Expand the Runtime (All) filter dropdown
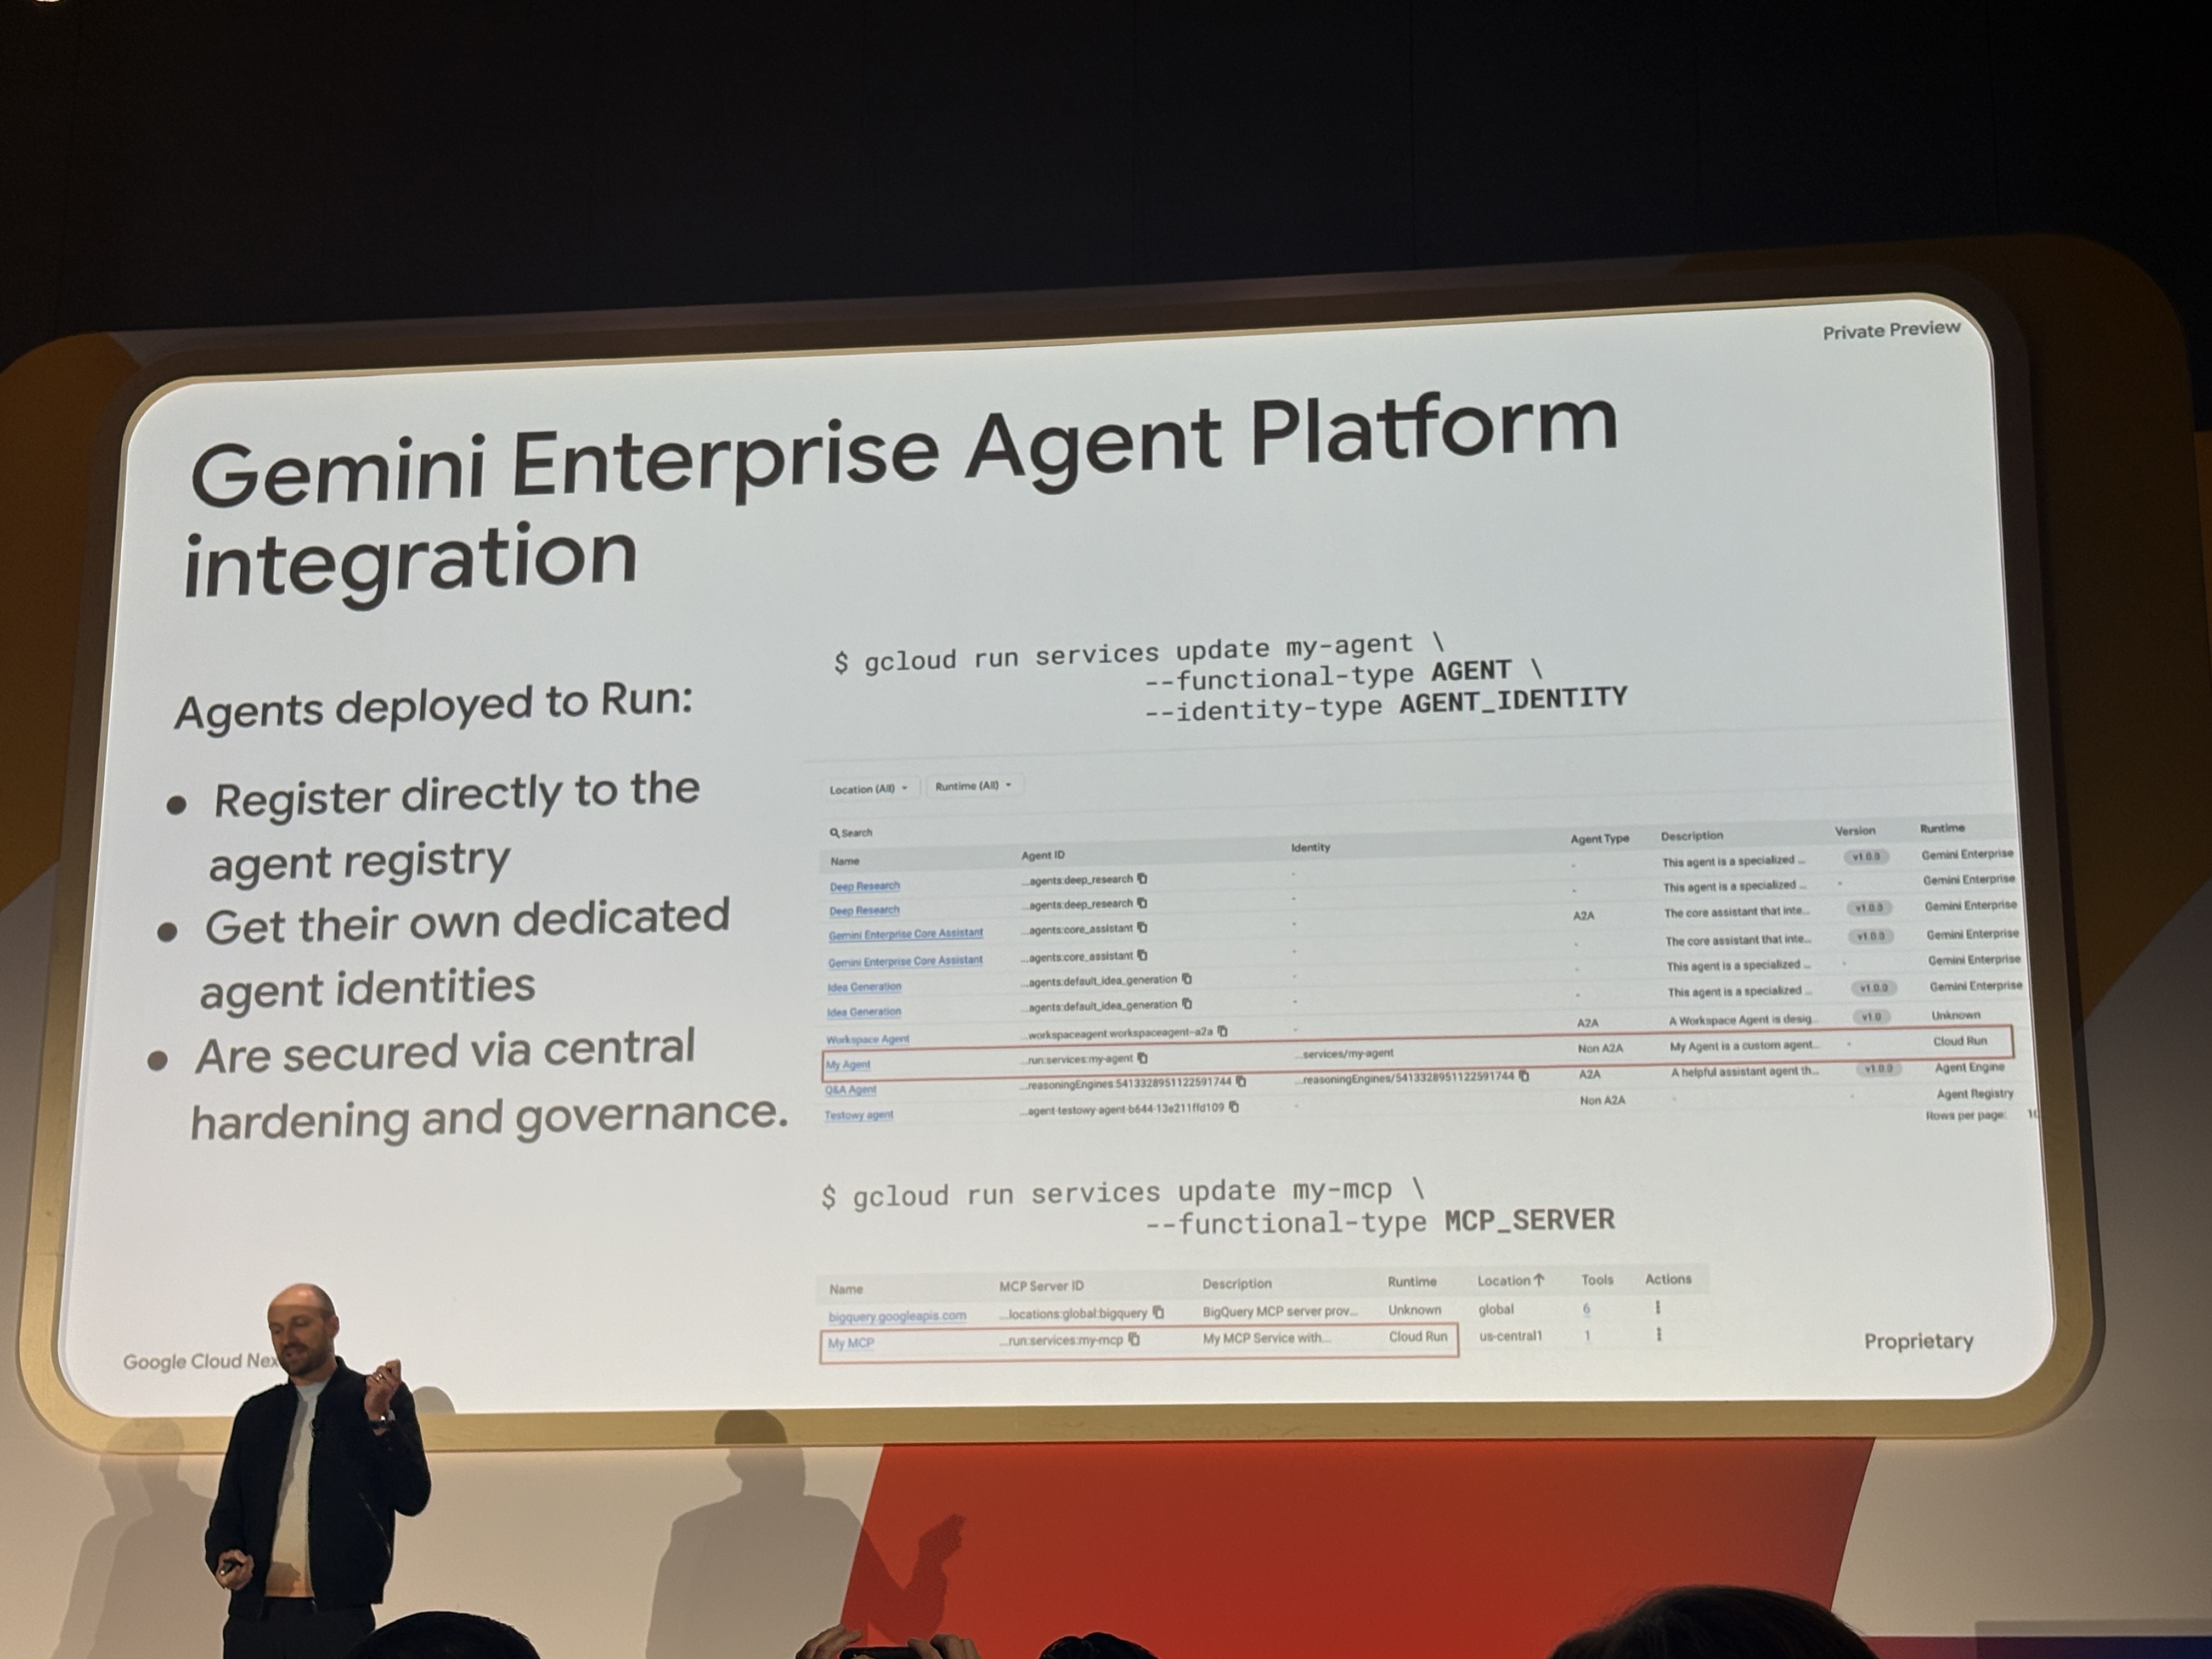Screen dimensions: 2212x1659 [x=972, y=786]
